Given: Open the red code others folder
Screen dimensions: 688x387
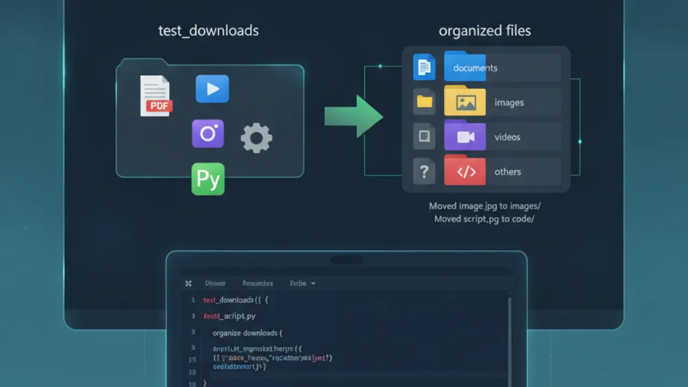Looking at the screenshot, I should point(465,170).
